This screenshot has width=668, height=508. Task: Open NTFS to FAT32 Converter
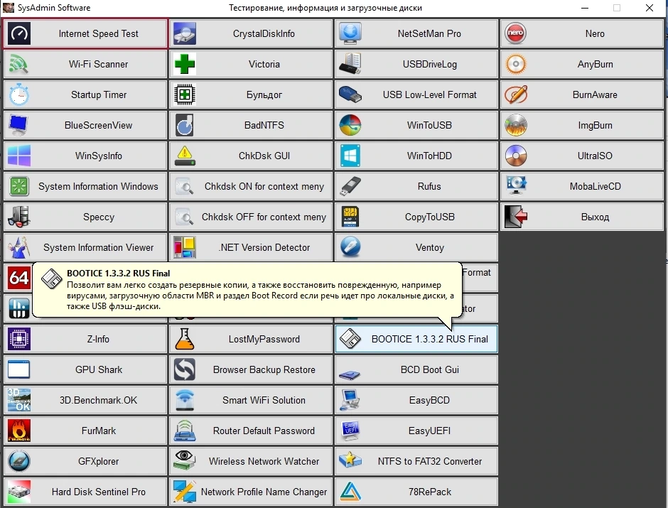tap(416, 461)
